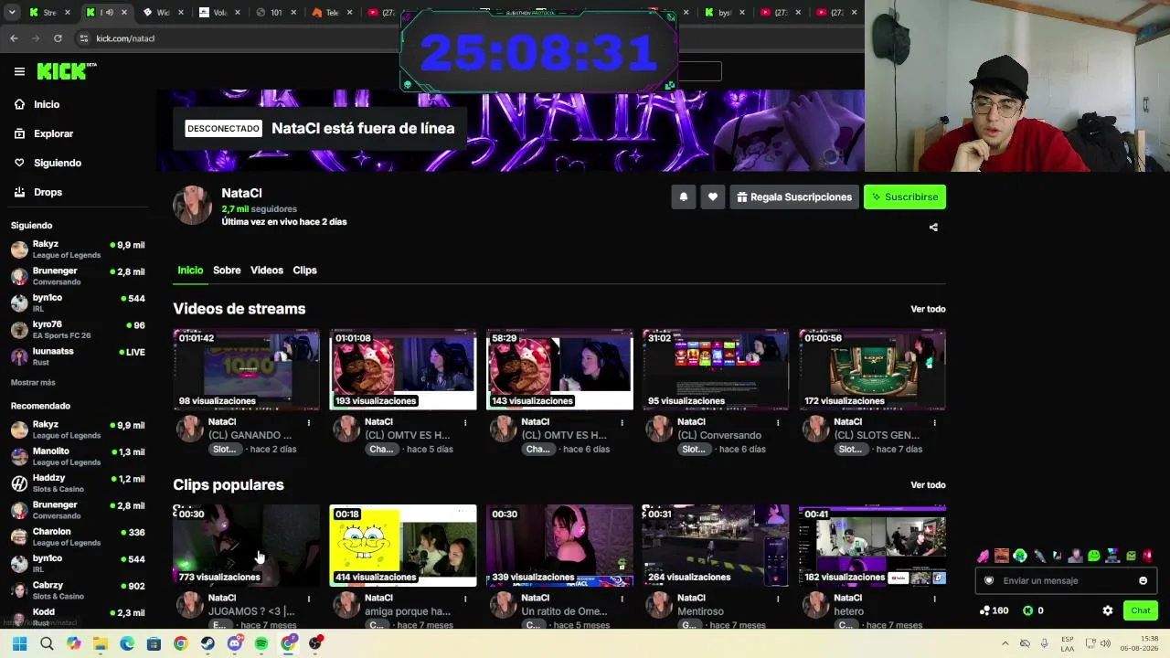Open options menu for SLOTS GEN video
1170x658 pixels.
[x=934, y=422]
